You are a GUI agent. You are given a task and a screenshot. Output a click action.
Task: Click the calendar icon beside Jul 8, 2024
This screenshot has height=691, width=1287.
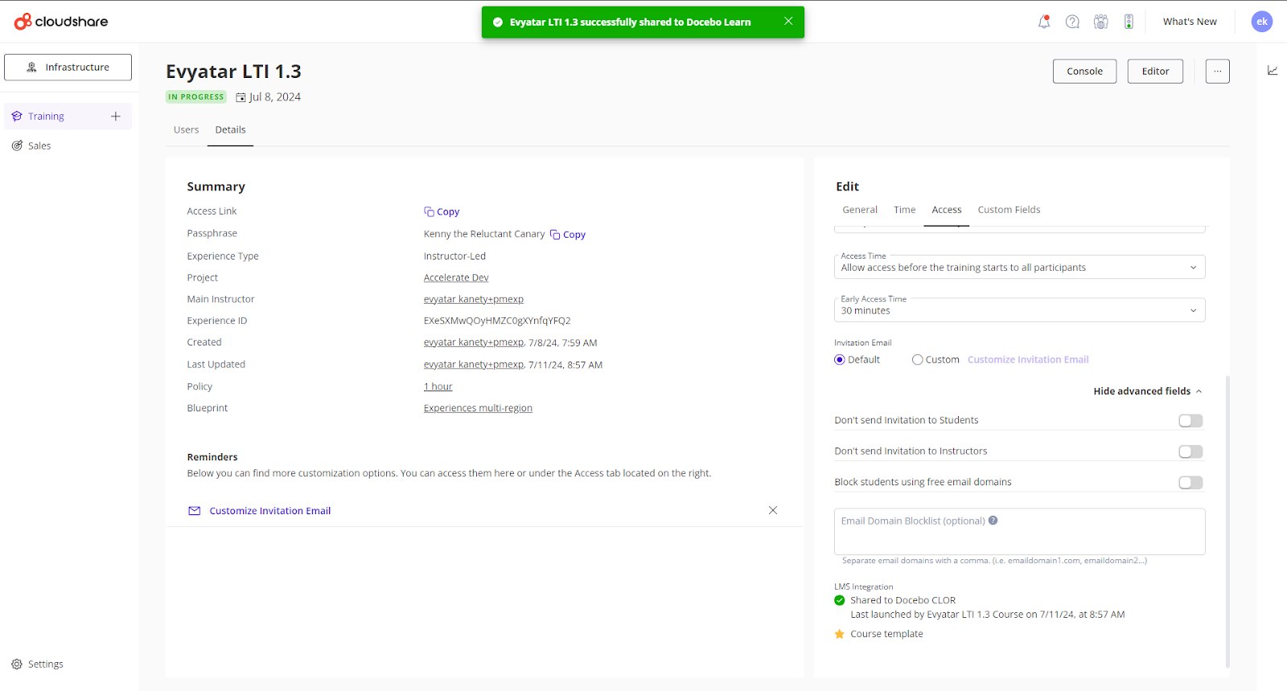tap(241, 97)
